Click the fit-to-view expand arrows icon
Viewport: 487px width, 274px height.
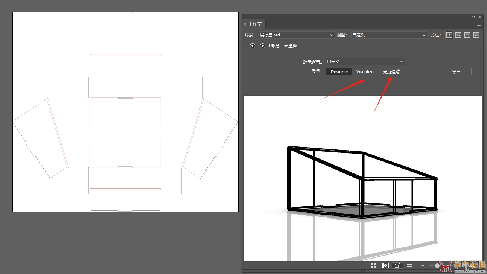tap(373, 265)
